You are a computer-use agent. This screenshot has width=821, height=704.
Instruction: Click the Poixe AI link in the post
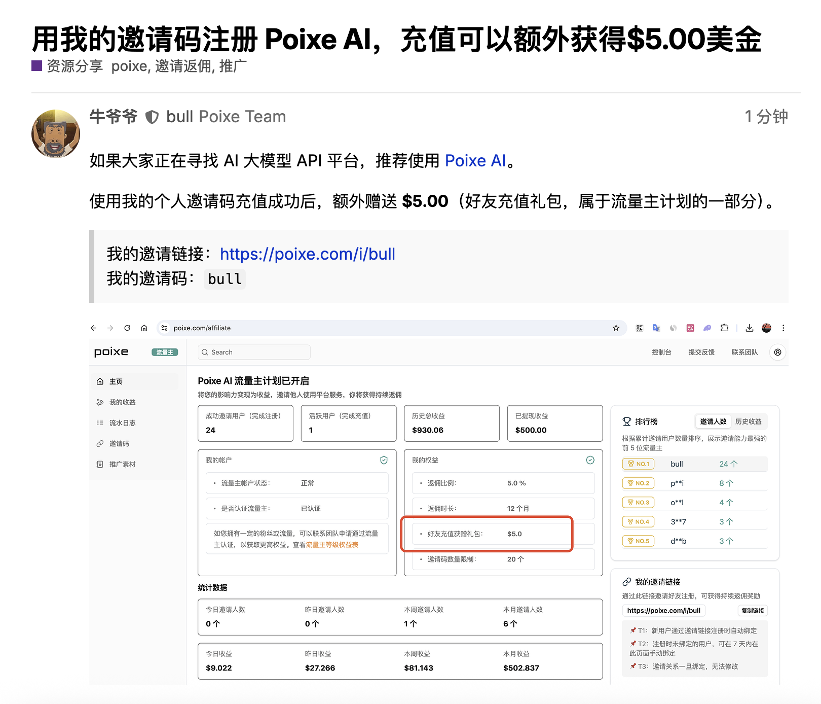point(475,161)
